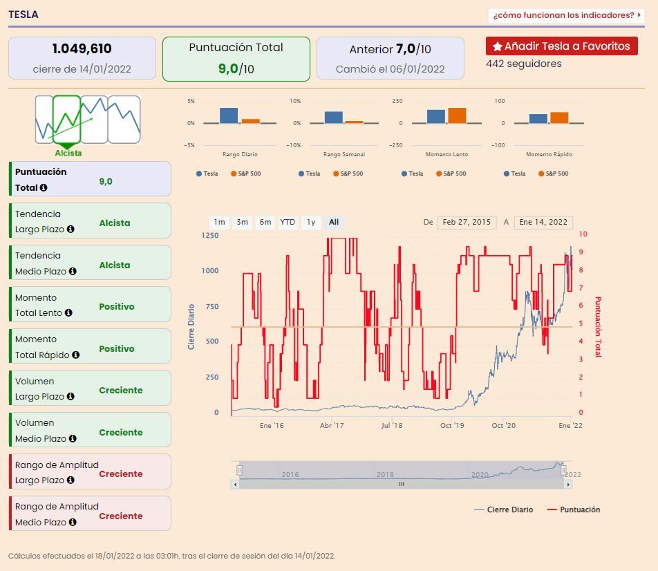Click info icon for Volumen Medio Plazo
The width and height of the screenshot is (658, 571).
[x=73, y=438]
